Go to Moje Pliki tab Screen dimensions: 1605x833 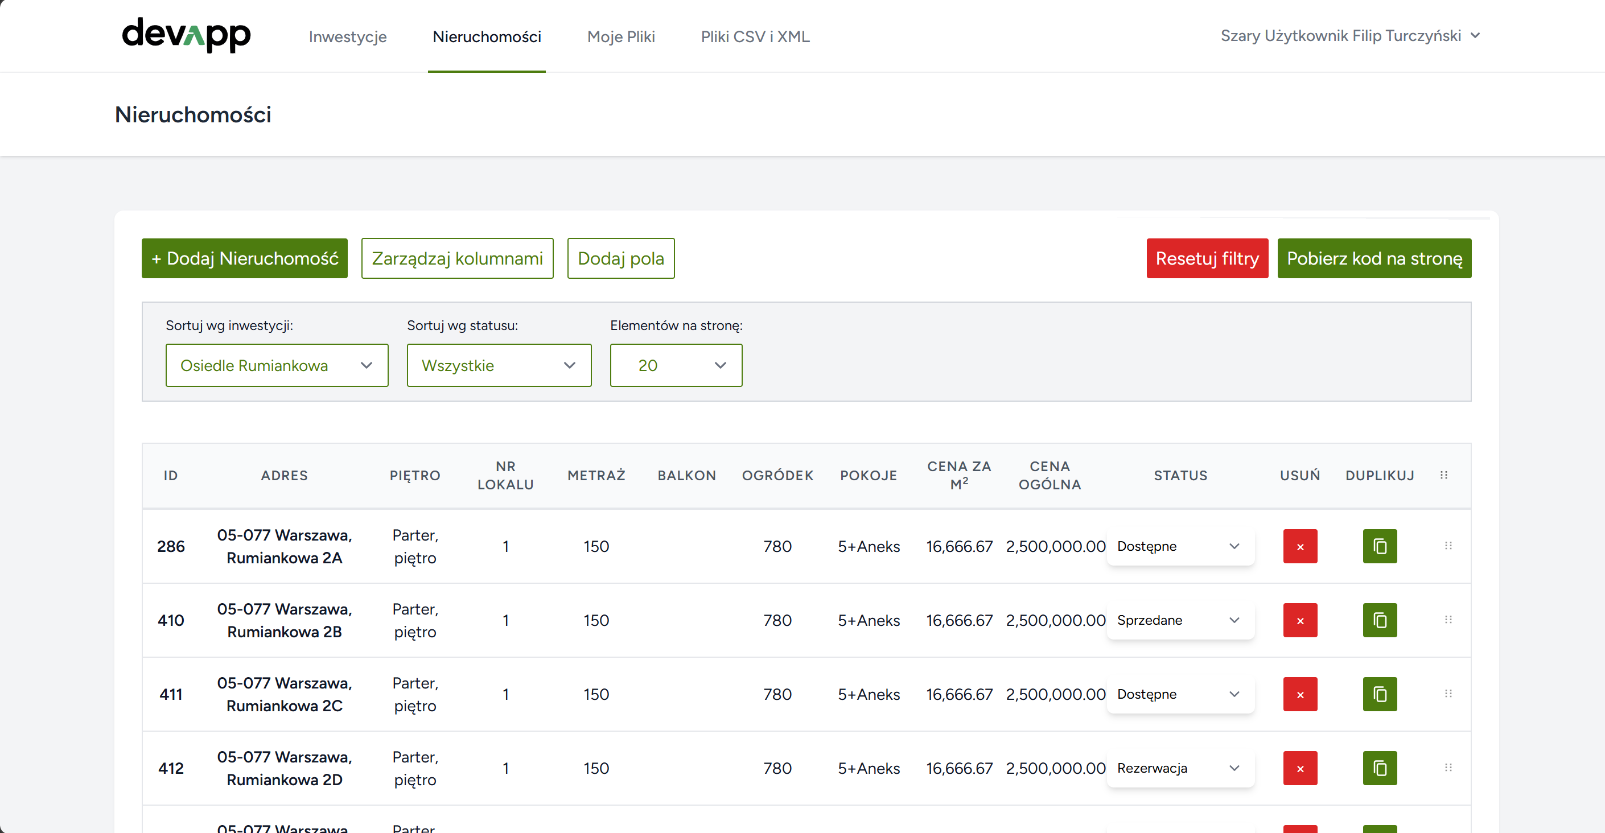point(620,37)
